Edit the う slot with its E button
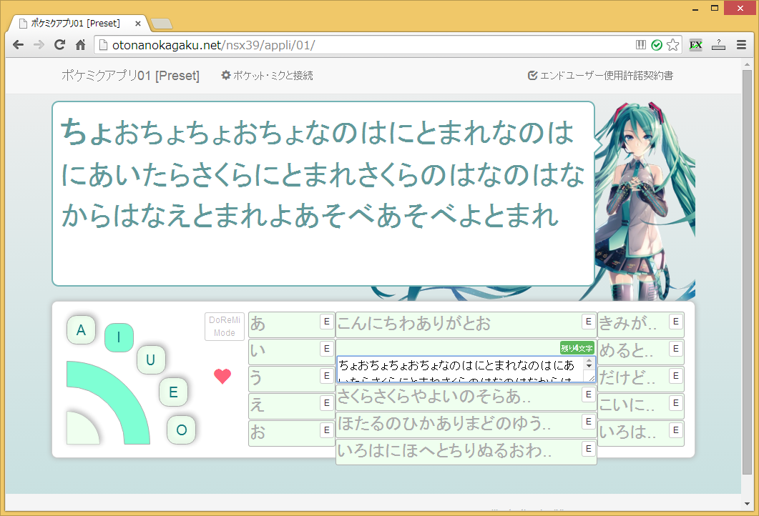759x516 pixels. [327, 376]
